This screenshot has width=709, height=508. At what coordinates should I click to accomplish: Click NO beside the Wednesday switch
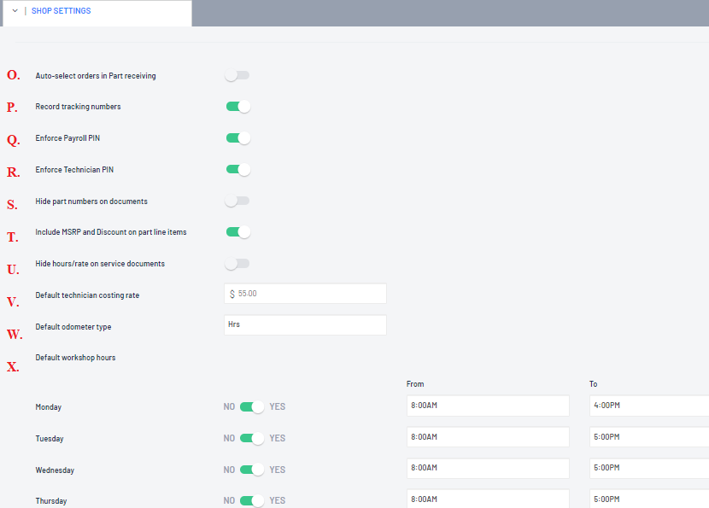pos(229,470)
